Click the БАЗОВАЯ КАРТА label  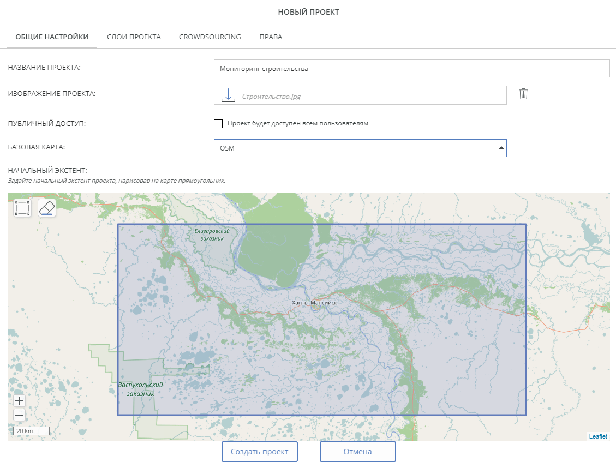[37, 147]
